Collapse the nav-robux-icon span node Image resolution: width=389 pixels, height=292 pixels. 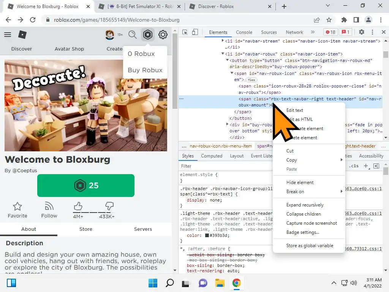coord(232,73)
